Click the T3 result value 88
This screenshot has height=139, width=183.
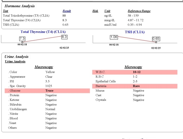[x=64, y=16]
